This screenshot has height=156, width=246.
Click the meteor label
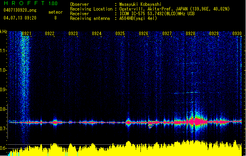(56, 12)
